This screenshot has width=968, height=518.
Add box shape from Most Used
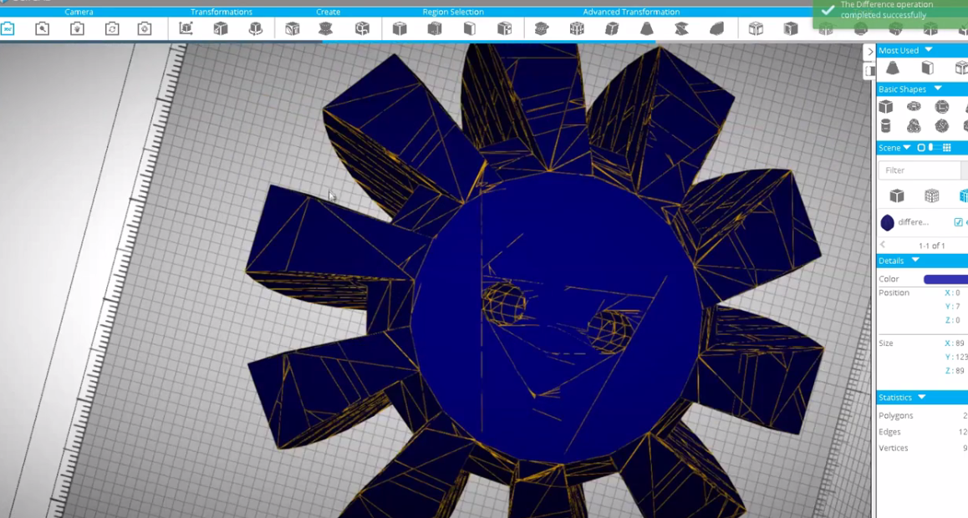(x=927, y=68)
